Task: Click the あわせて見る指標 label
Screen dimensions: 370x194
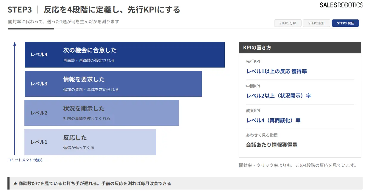Action: click(262, 135)
